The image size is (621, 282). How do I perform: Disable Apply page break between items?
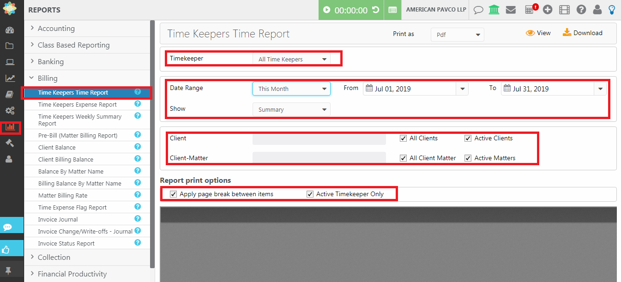pyautogui.click(x=173, y=194)
